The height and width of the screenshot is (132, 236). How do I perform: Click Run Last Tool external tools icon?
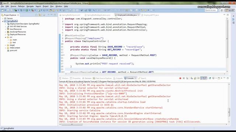click(32, 10)
